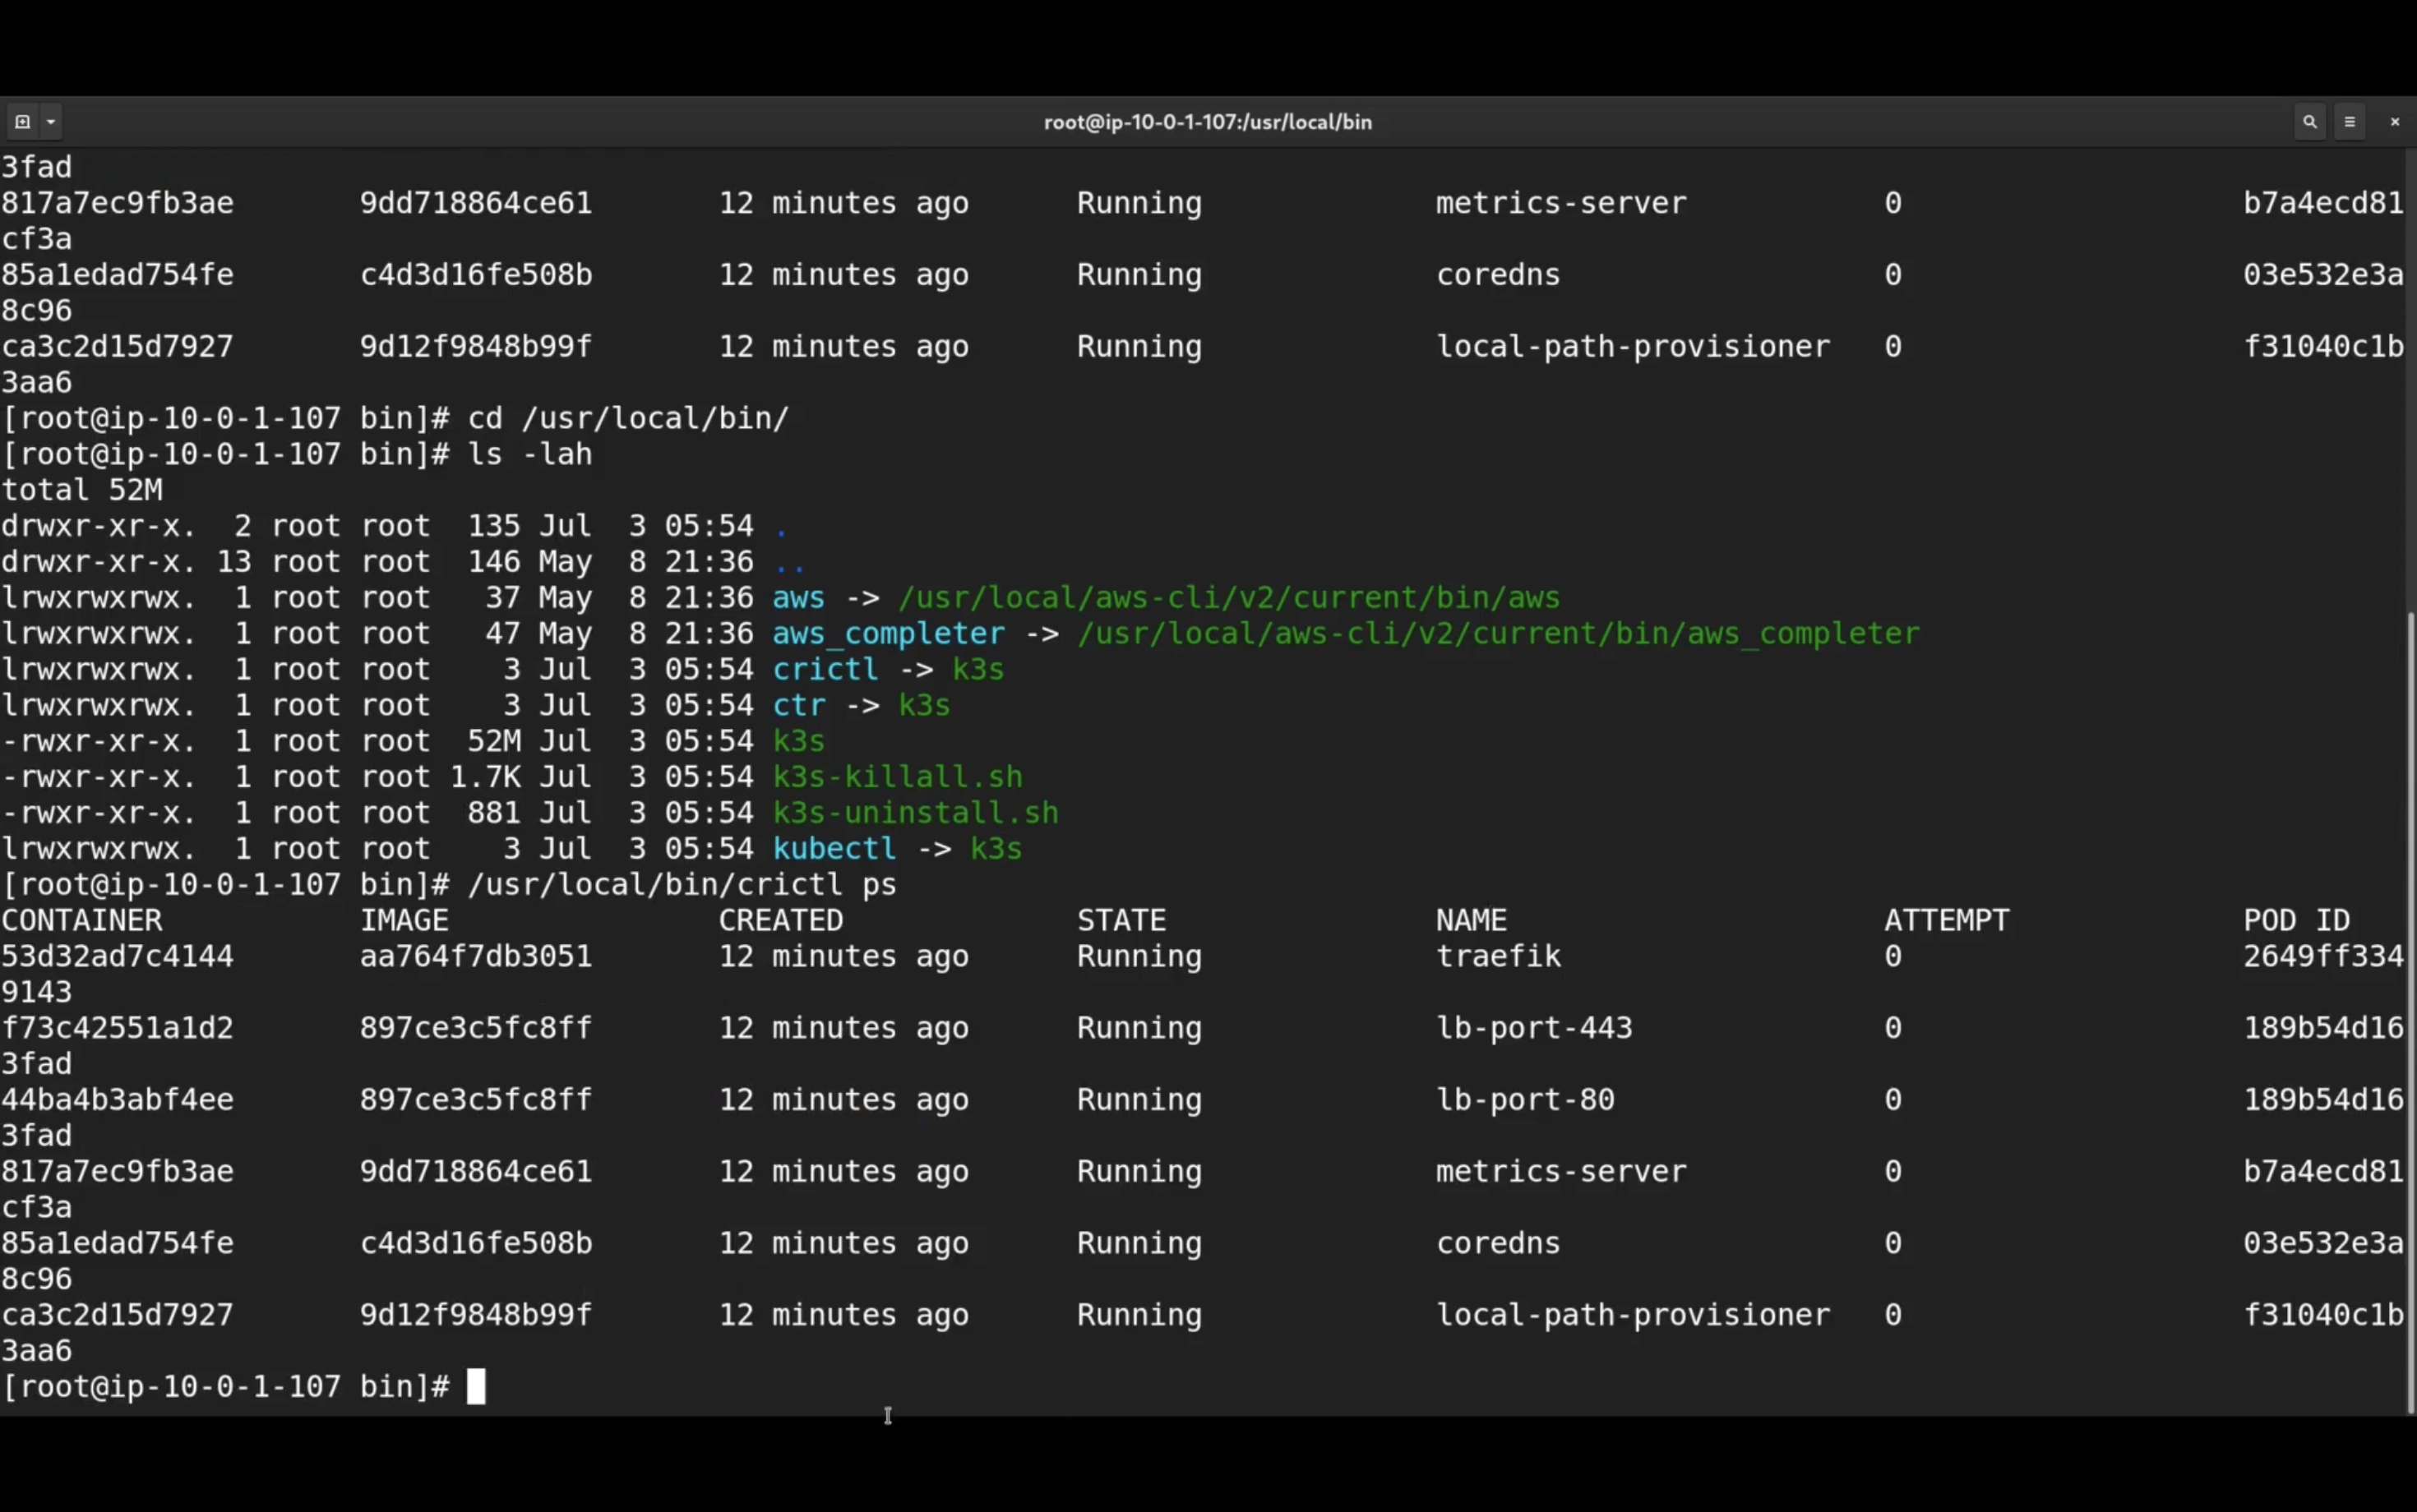Click the window title root@ip-10-0-1-107:/usr/local/bin
This screenshot has width=2417, height=1512.
tap(1208, 122)
